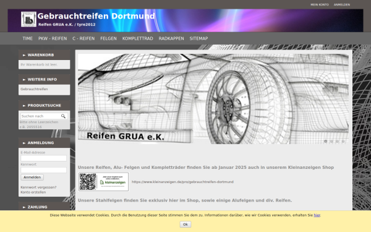Accept cookies with the Ok button
This screenshot has height=232, width=371.
coord(185,224)
